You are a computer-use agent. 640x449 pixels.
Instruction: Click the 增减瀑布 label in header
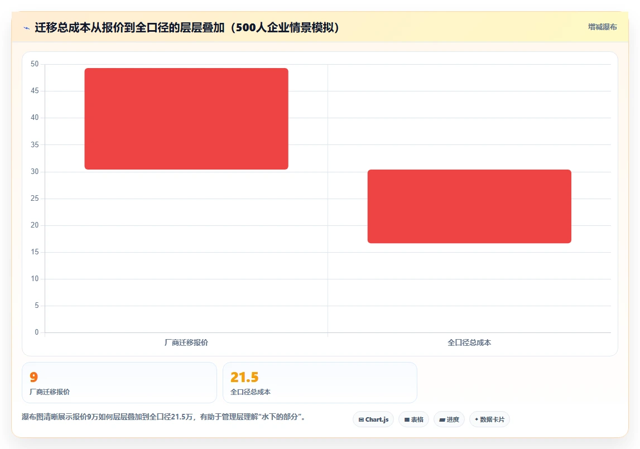point(602,27)
